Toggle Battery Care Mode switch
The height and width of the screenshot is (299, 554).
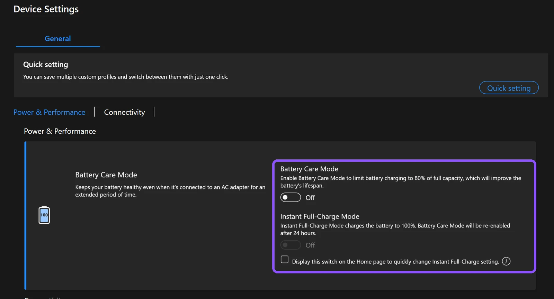click(x=291, y=197)
